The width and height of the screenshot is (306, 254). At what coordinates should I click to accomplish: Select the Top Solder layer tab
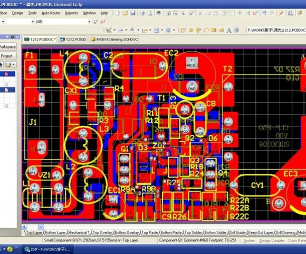click(193, 232)
